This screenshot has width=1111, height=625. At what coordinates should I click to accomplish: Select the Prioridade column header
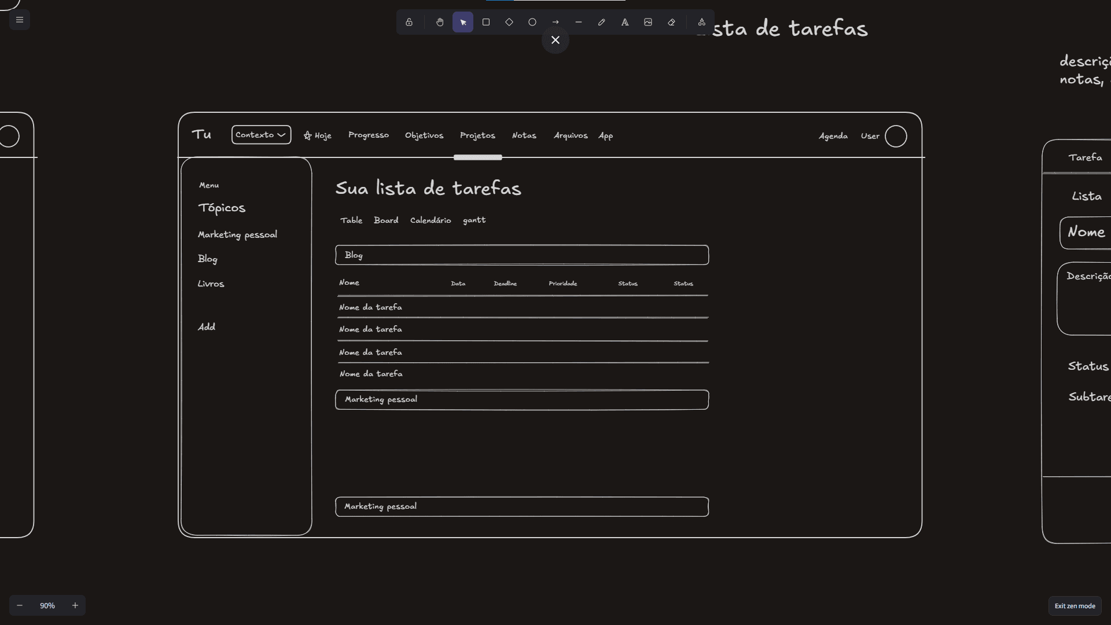coord(562,284)
